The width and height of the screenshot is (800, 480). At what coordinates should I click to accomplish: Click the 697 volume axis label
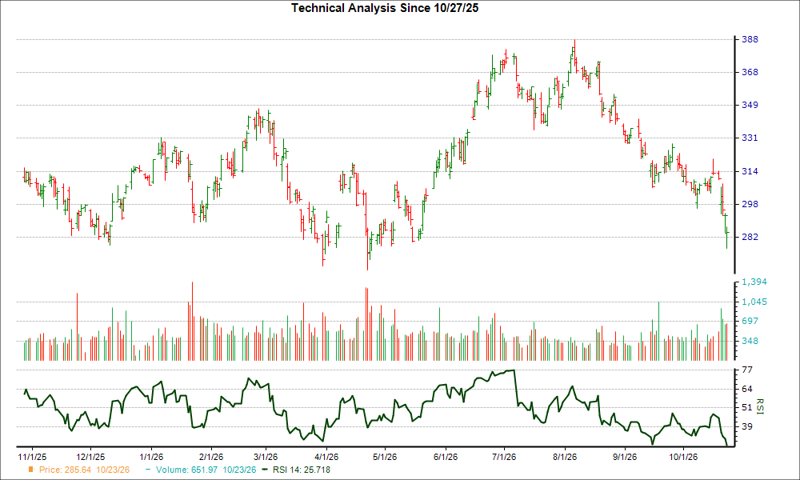click(750, 321)
